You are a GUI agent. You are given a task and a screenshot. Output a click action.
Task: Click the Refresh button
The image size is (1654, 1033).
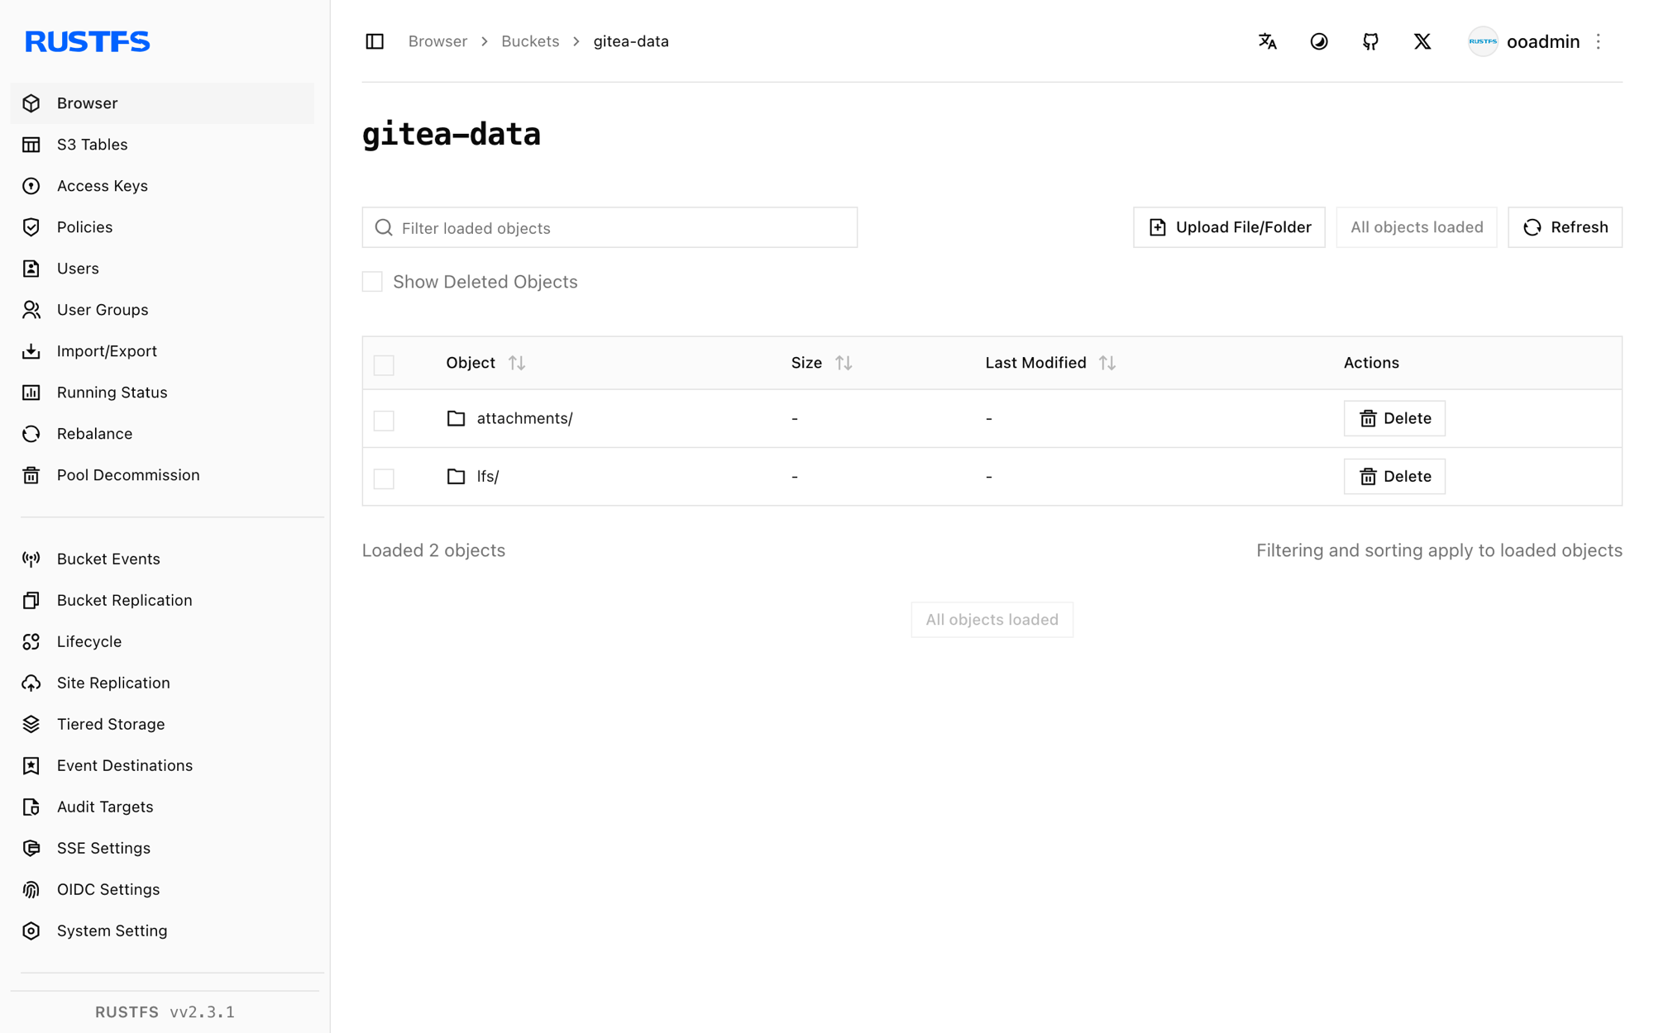(x=1565, y=227)
